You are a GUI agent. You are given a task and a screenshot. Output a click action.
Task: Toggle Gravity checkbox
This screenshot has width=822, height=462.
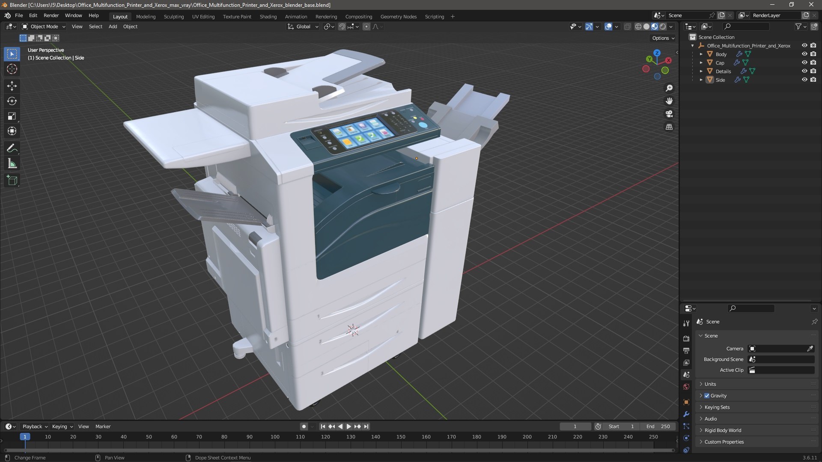707,396
